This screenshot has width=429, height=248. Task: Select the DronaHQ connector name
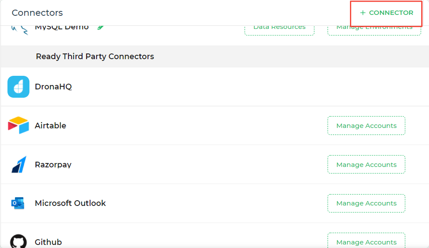point(53,87)
